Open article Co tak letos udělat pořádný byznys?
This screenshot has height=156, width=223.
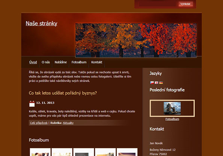(63, 93)
